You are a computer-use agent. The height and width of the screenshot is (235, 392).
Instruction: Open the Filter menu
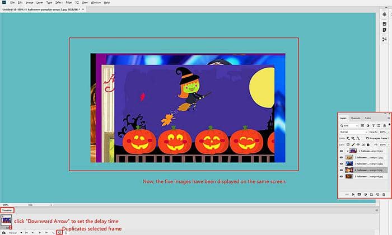pyautogui.click(x=69, y=2)
